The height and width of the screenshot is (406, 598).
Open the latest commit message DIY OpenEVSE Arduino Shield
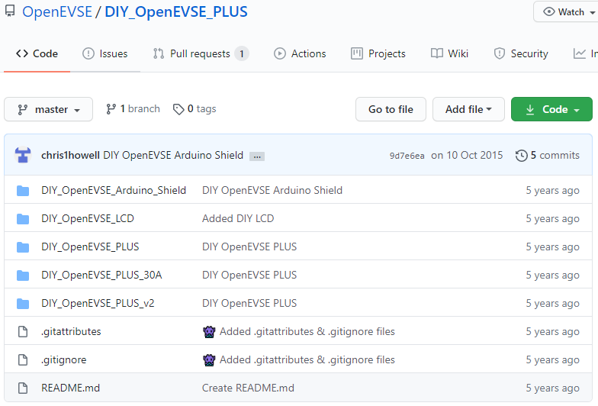tap(173, 156)
